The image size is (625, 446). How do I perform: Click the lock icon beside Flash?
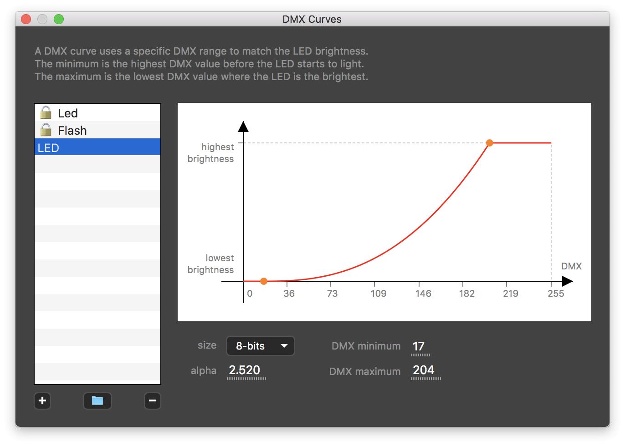coord(46,130)
